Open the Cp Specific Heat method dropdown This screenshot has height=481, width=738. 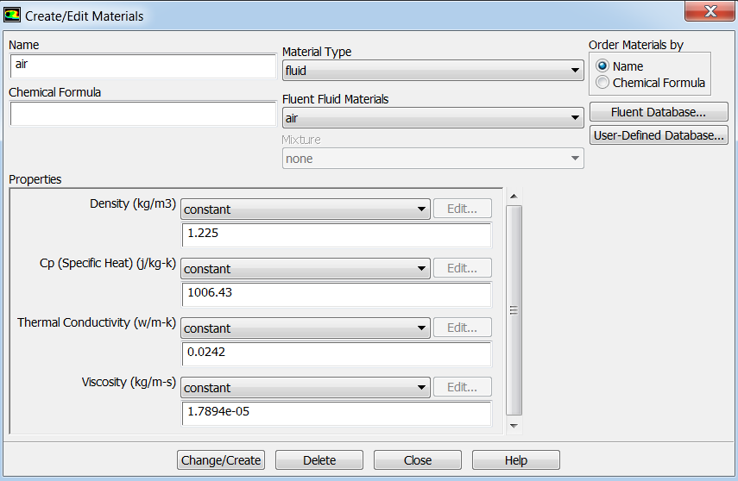click(306, 268)
